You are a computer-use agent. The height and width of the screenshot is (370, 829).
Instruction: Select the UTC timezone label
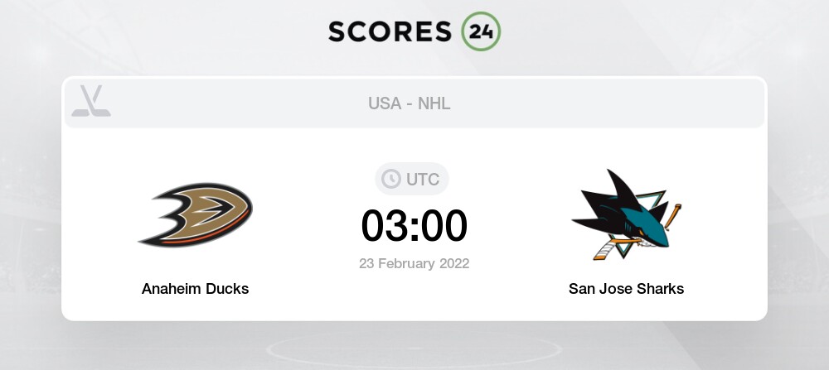pyautogui.click(x=422, y=179)
